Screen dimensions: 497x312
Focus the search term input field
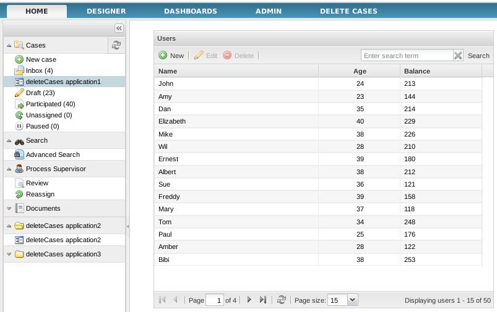pyautogui.click(x=407, y=56)
